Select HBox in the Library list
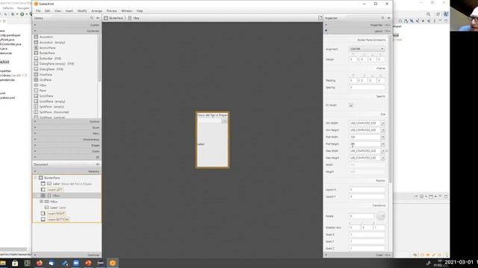This screenshot has width=478, height=268. tap(43, 86)
